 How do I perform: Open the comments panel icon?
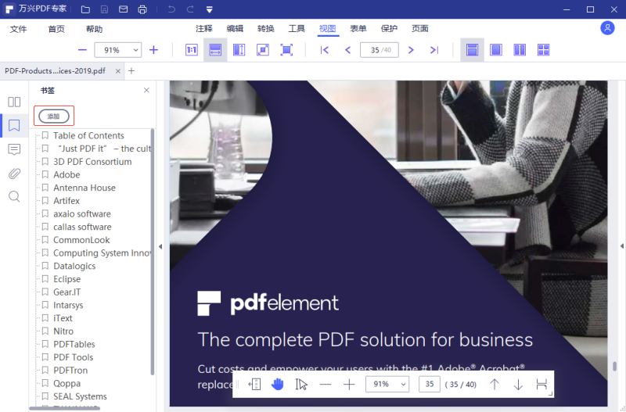click(x=14, y=149)
